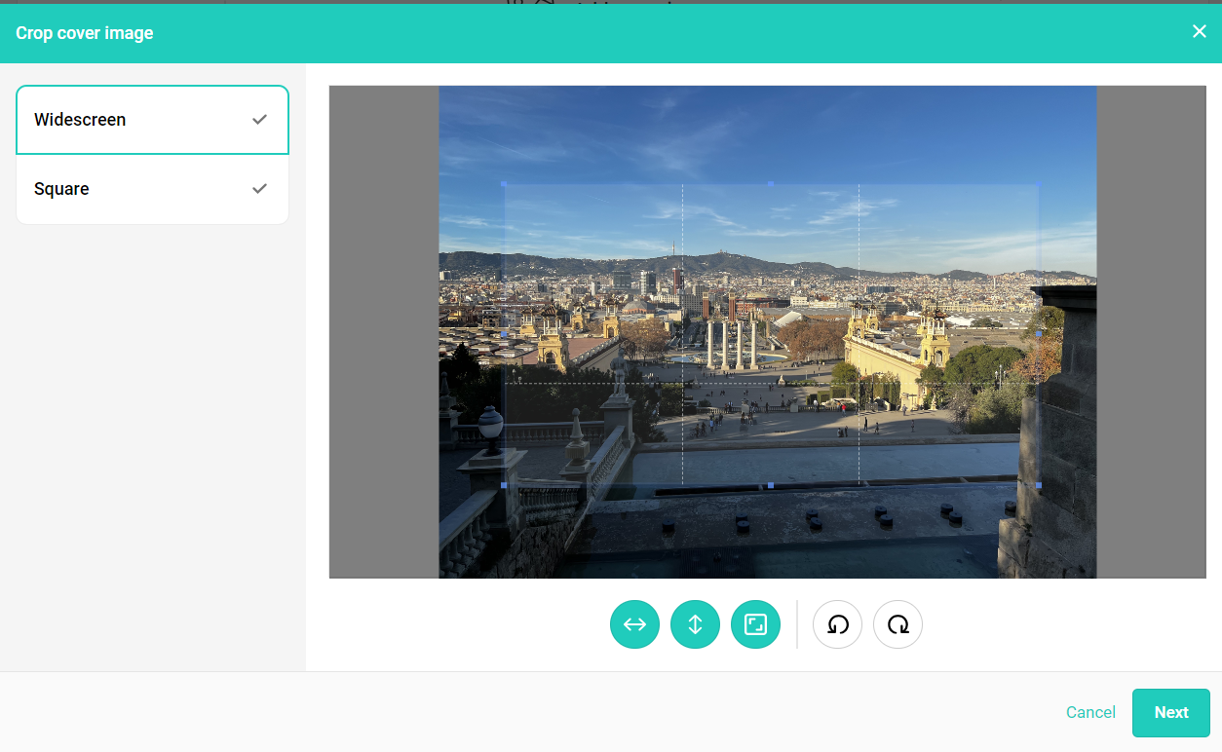The height and width of the screenshot is (752, 1222).
Task: Close the Crop cover image dialog
Action: click(1199, 31)
